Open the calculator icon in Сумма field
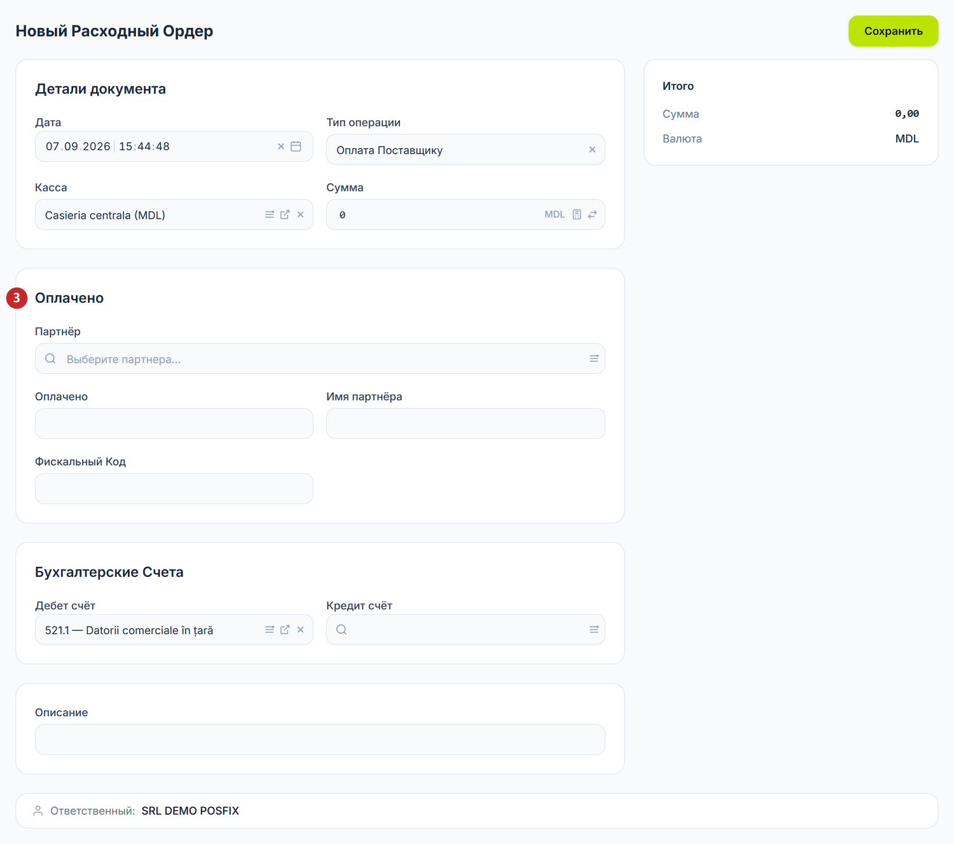954x844 pixels. coord(577,214)
